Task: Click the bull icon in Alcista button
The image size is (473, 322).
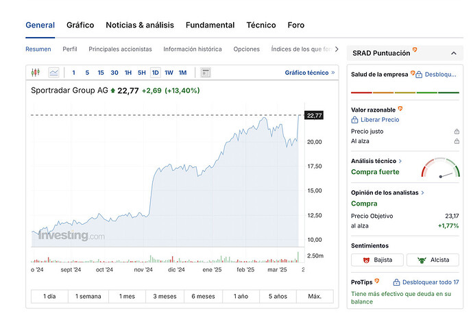Action: [x=422, y=260]
